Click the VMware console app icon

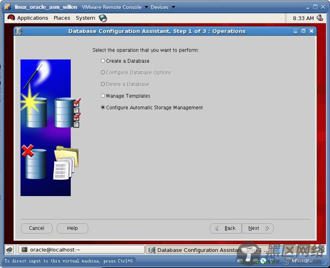click(x=8, y=7)
